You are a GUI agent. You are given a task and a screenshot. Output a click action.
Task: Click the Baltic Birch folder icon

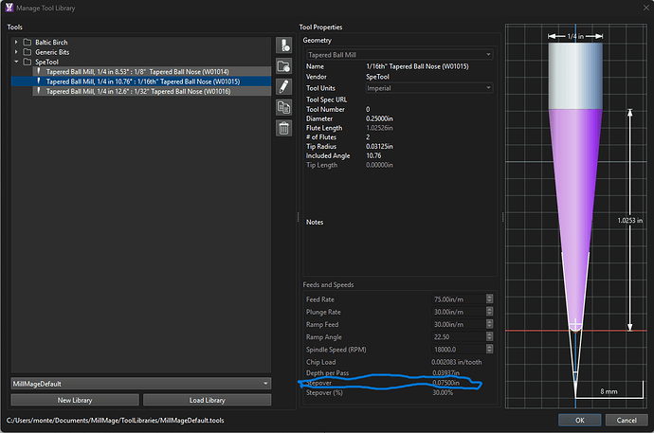tap(27, 42)
